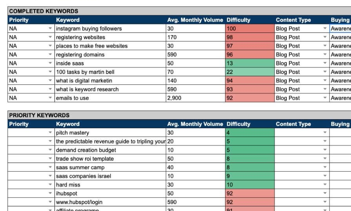This screenshot has height=211, width=351.
Task: Select the volume cell showing 2,900
Action: coord(195,98)
